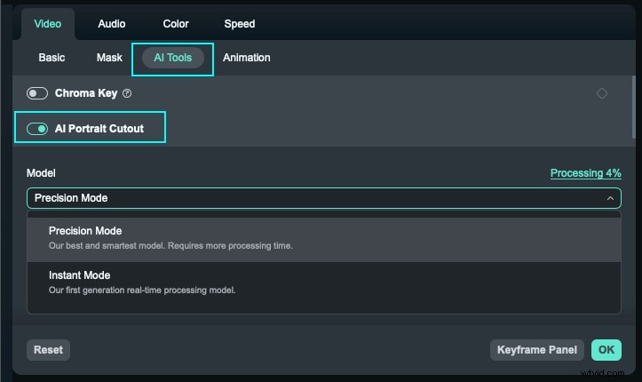Switch to the Mask sub-tab

109,58
